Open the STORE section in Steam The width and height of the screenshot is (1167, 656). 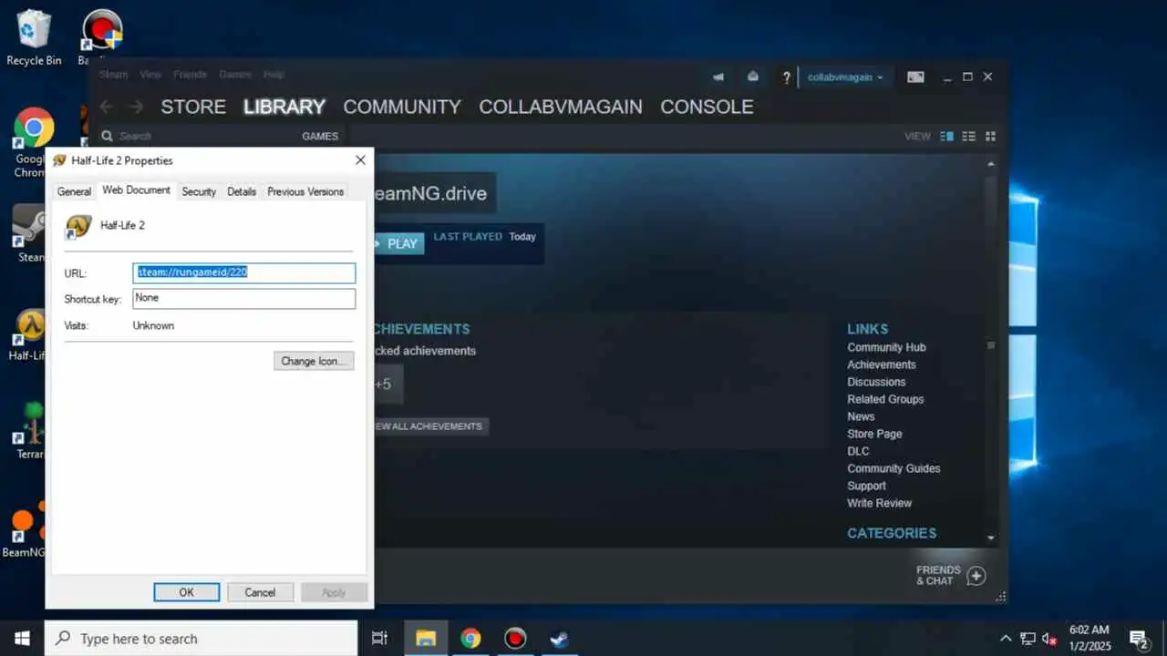(x=193, y=107)
